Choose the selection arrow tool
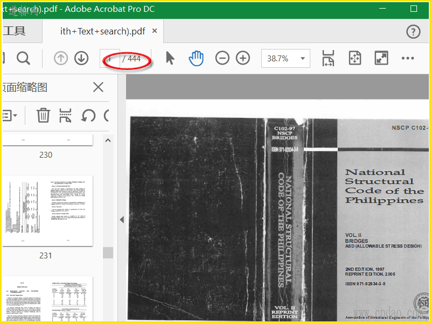The height and width of the screenshot is (323, 431). (x=170, y=58)
